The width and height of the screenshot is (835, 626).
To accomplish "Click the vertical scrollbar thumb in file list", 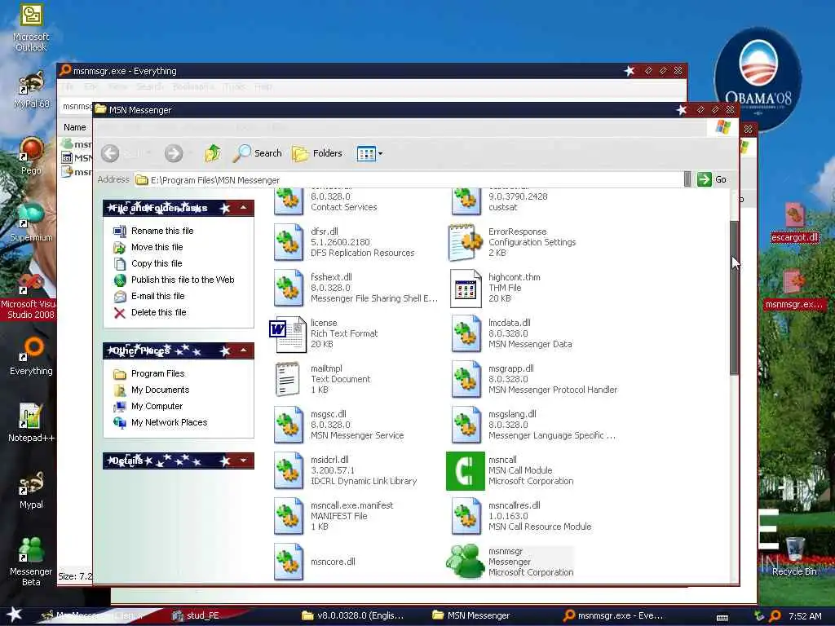I will [x=734, y=298].
